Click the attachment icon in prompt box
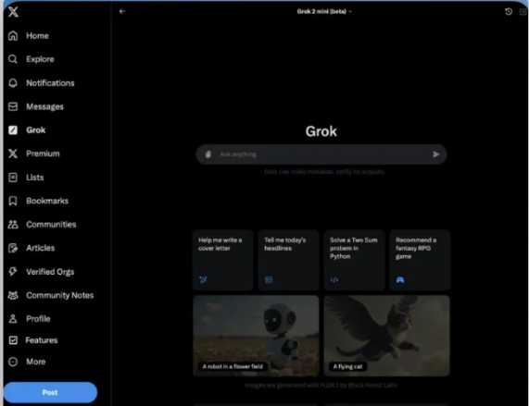The image size is (529, 406). [x=208, y=154]
